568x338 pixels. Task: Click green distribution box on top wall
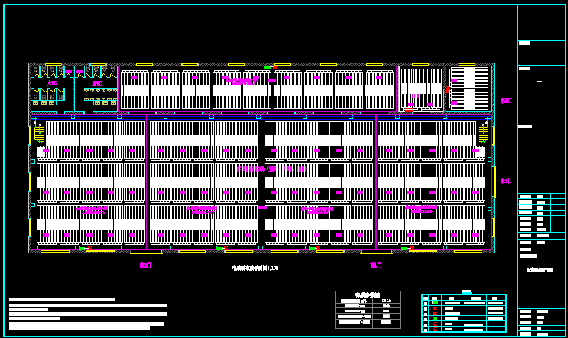coord(268,67)
